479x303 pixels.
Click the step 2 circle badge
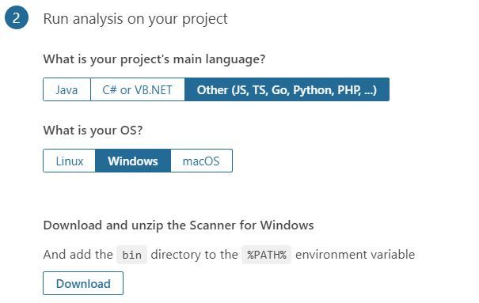point(17,17)
